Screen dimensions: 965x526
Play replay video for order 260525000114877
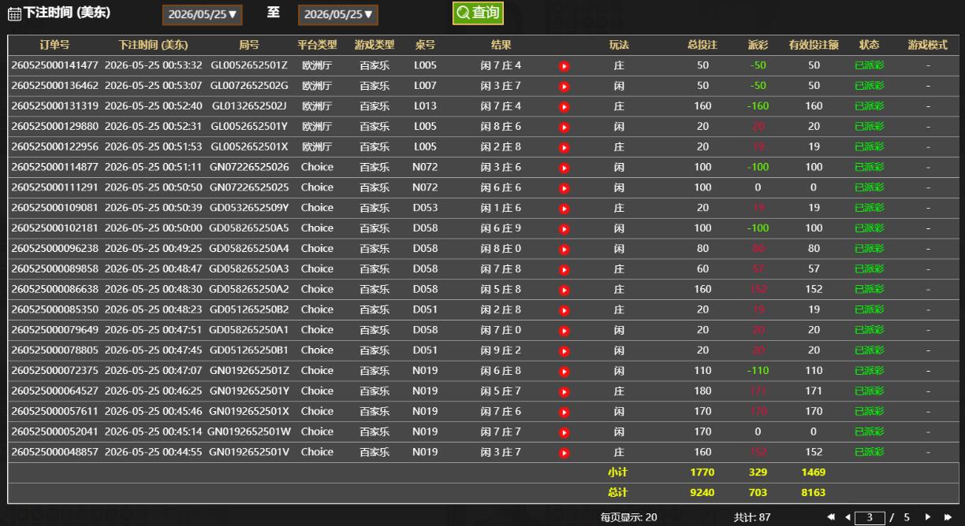click(564, 169)
